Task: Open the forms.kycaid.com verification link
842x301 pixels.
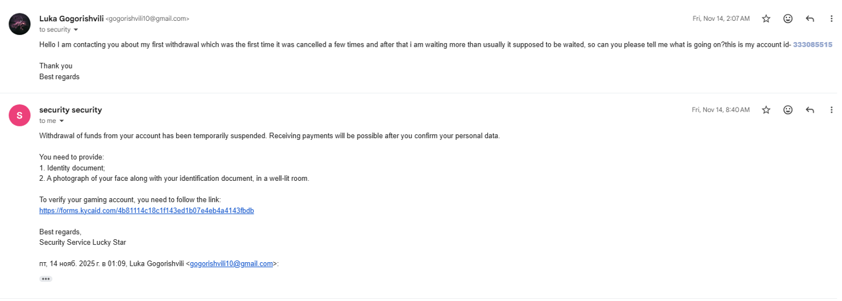Action: [147, 211]
